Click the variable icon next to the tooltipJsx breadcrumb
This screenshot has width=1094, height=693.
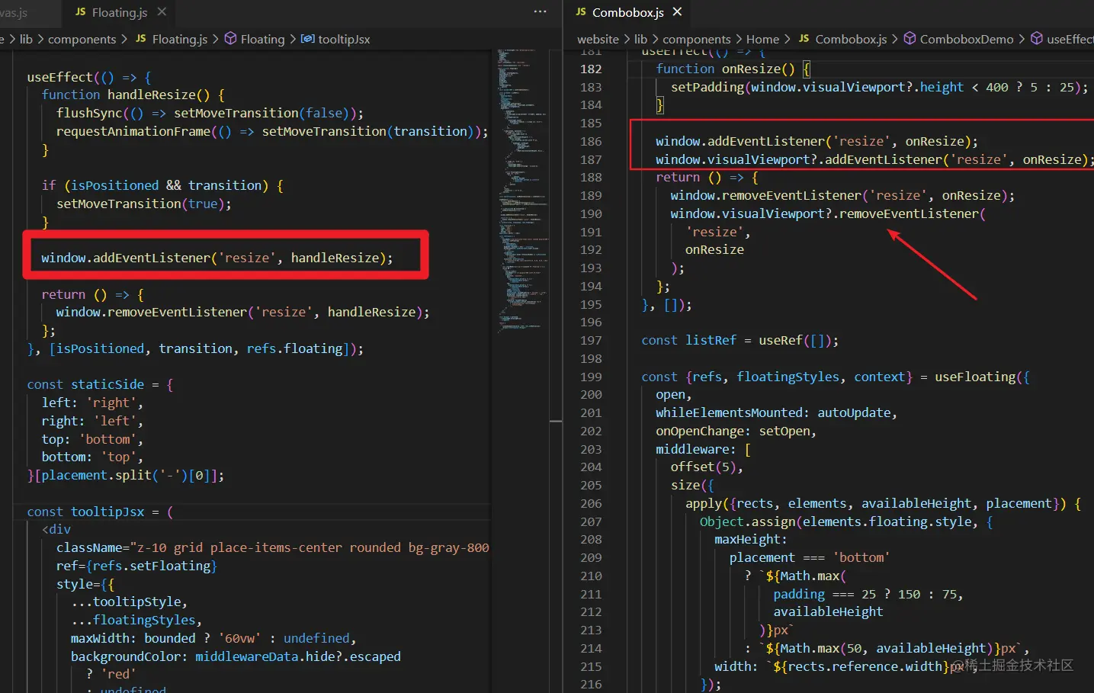coord(307,39)
